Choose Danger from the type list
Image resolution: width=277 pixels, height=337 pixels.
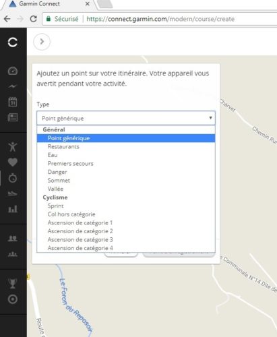tap(126, 172)
